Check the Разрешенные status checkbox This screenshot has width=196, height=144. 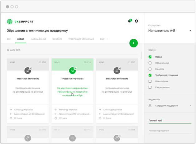pos(150,87)
